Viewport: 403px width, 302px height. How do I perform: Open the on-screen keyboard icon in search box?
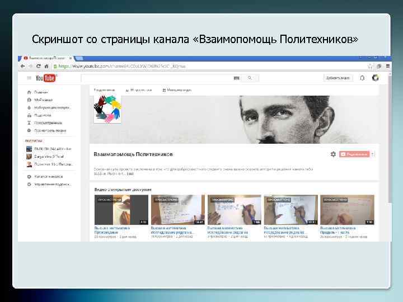236,78
